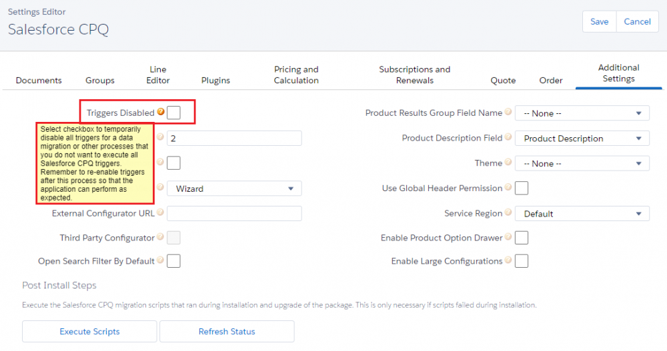Open help icon for Use Global Header Permission
667x351 pixels.
[508, 187]
